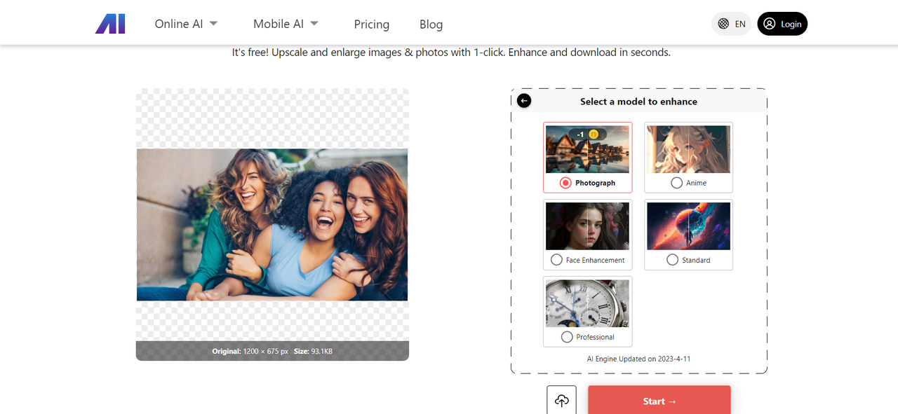Click the 'Select a model to enhance' heading

[638, 102]
